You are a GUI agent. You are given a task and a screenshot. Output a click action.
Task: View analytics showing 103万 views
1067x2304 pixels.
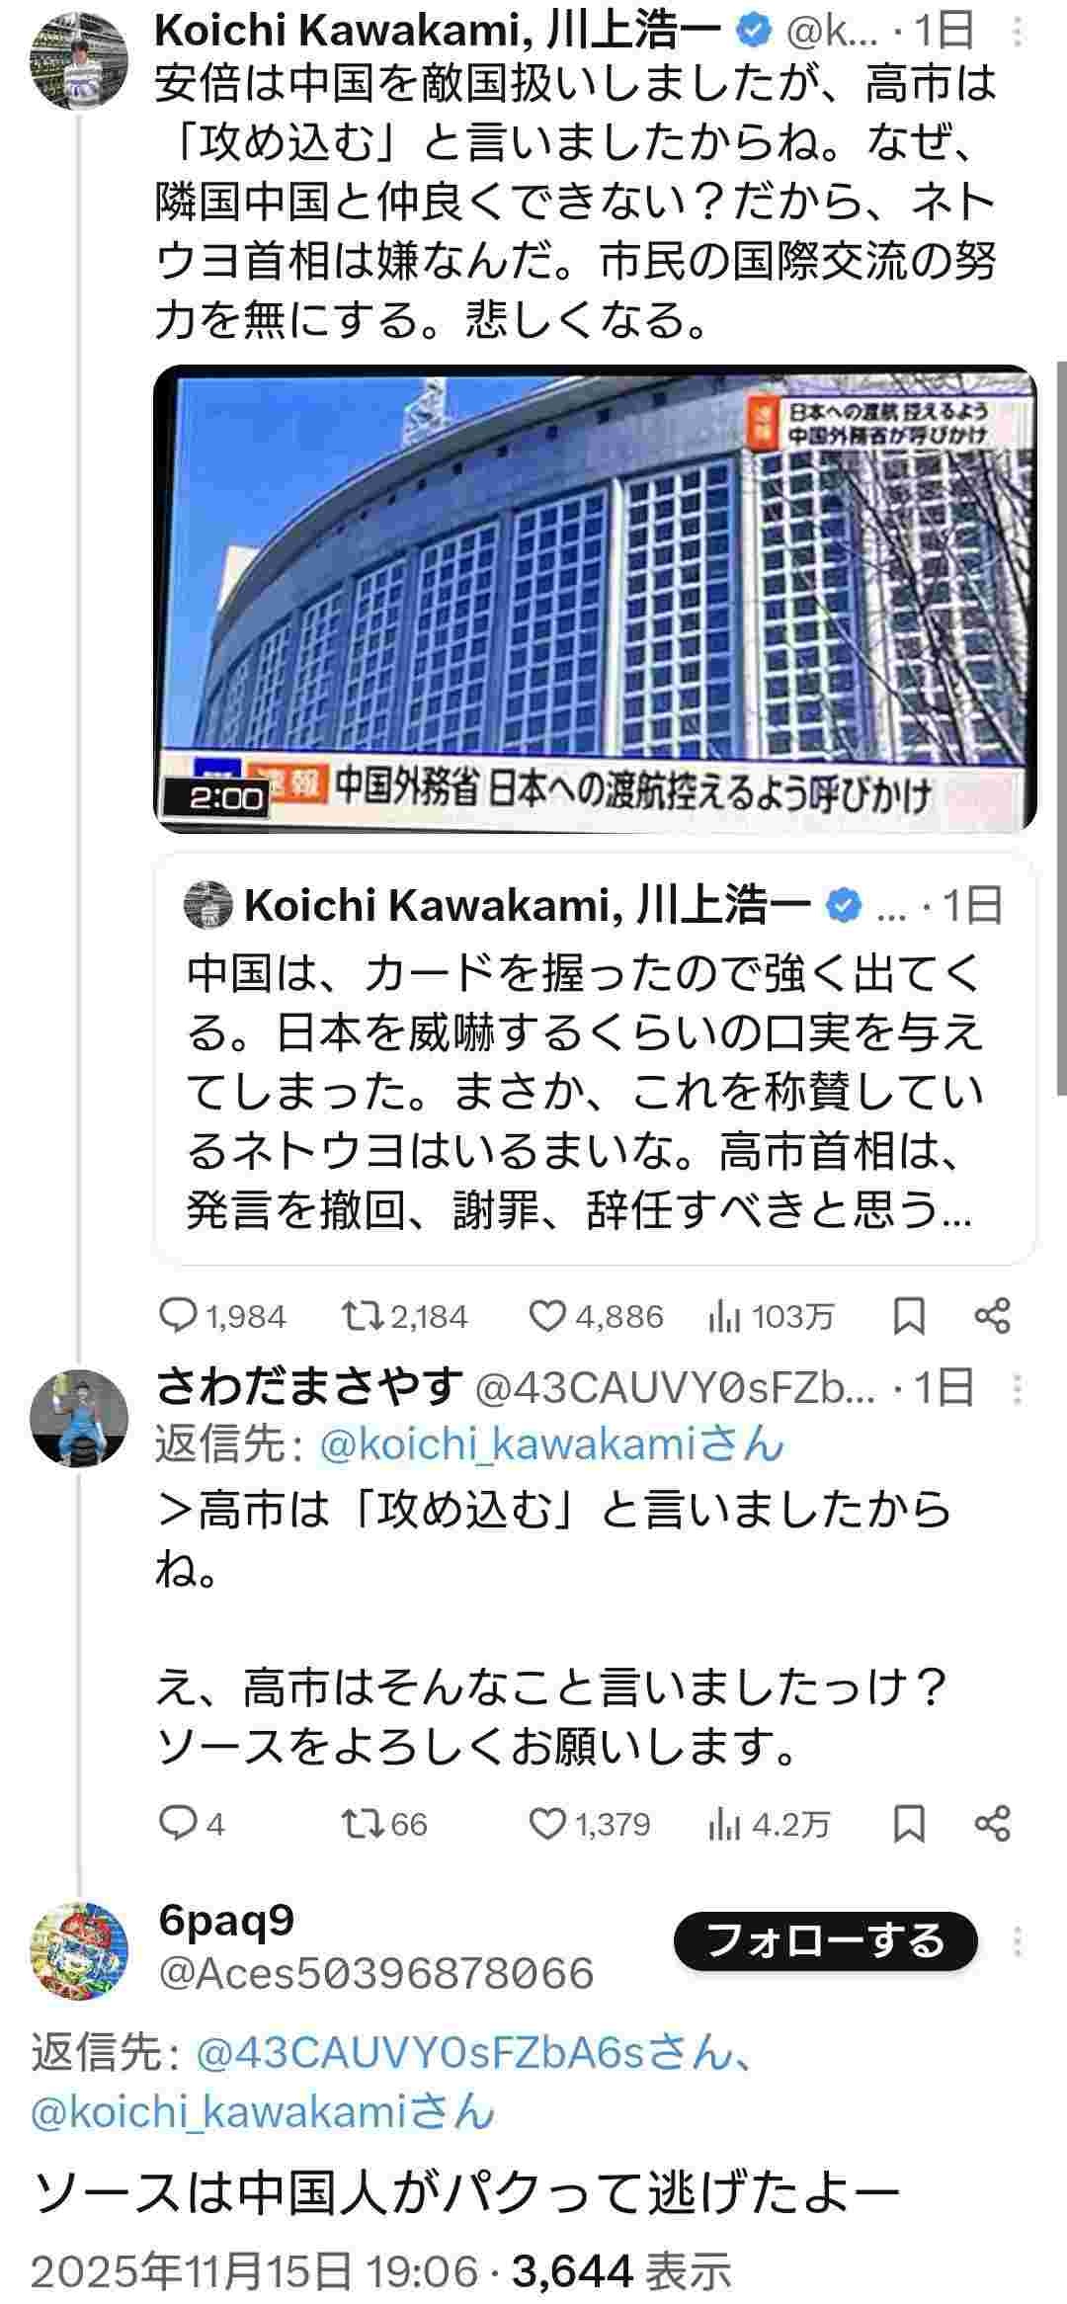pos(724,1316)
